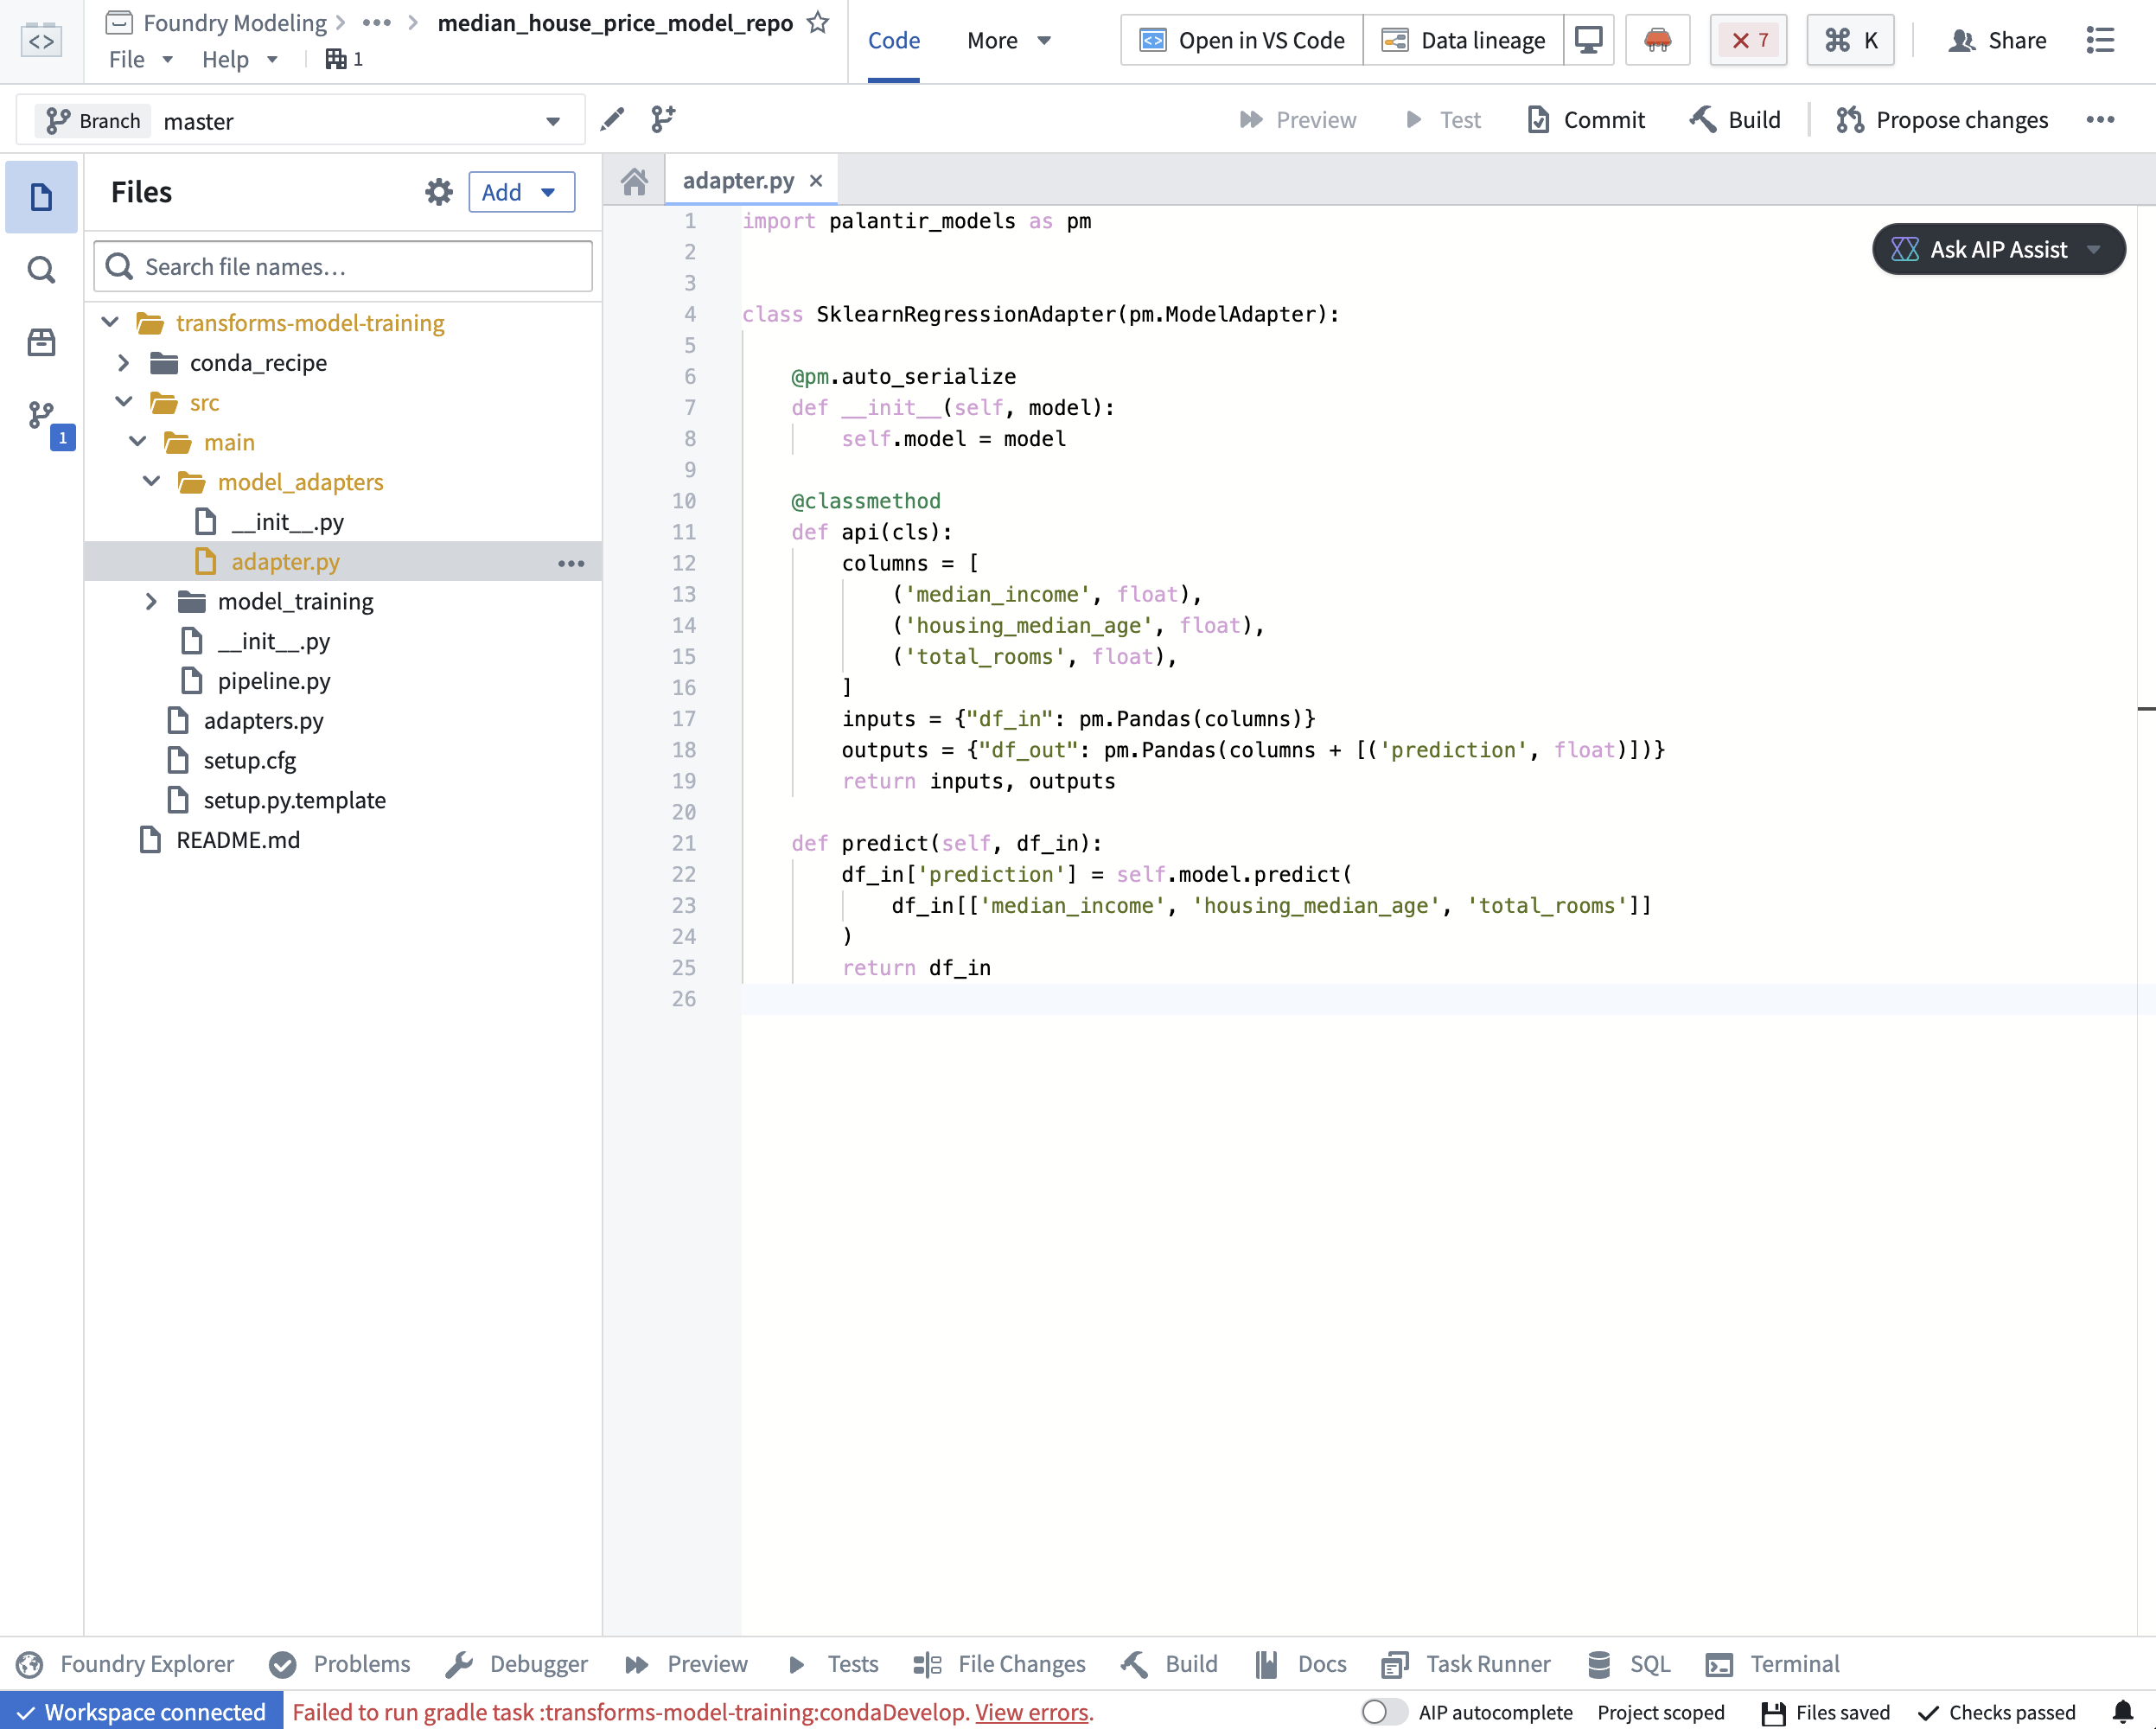Star the median_house_price_model_repo repository
The height and width of the screenshot is (1729, 2156).
(818, 22)
